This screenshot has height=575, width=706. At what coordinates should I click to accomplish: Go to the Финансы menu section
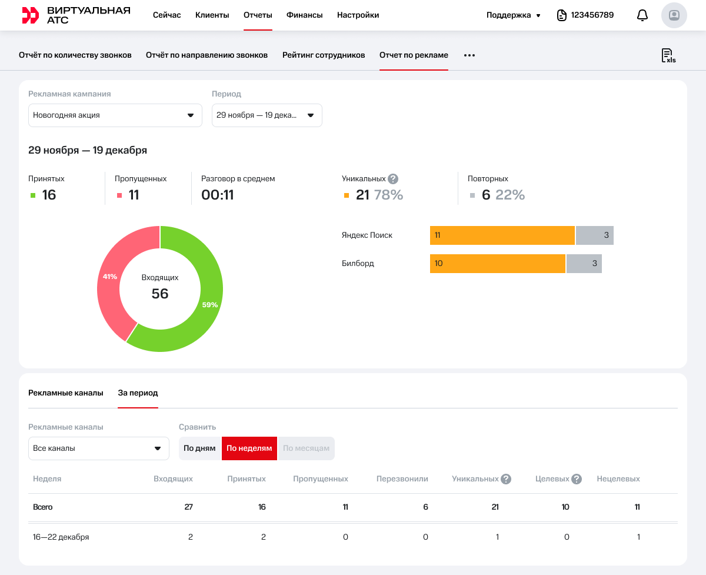pyautogui.click(x=304, y=15)
